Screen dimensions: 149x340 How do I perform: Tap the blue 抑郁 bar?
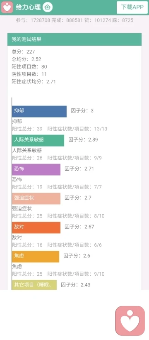coord(39,111)
